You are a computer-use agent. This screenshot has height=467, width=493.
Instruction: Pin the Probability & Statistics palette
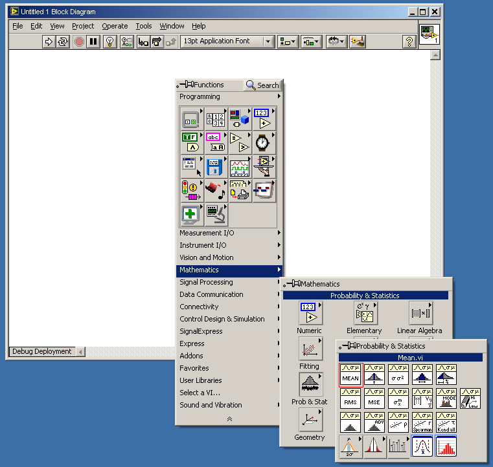click(x=349, y=346)
